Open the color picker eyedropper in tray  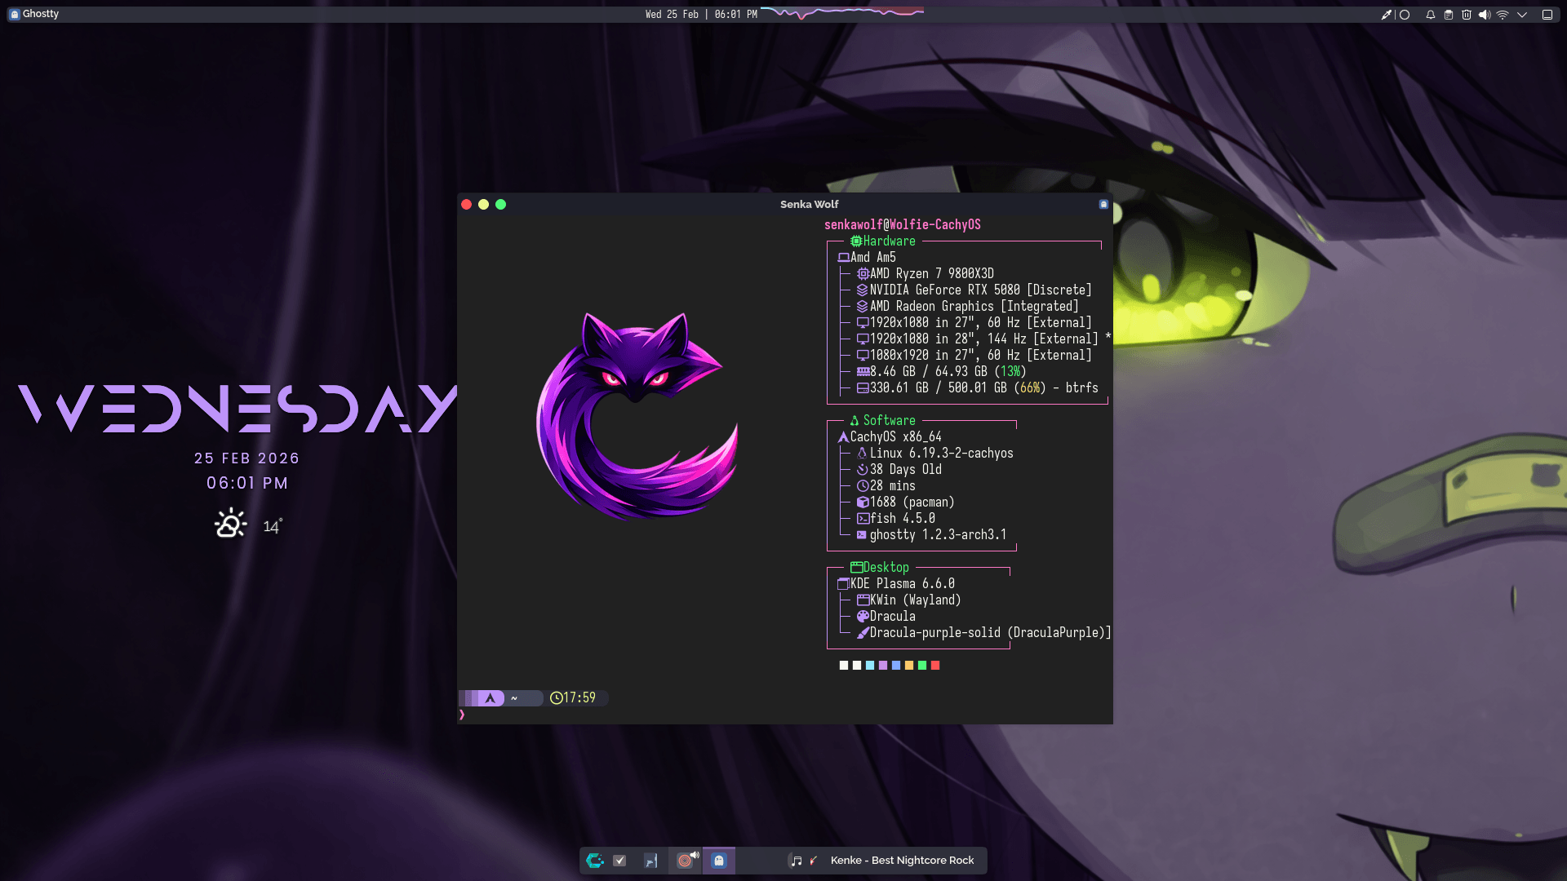tap(1386, 15)
